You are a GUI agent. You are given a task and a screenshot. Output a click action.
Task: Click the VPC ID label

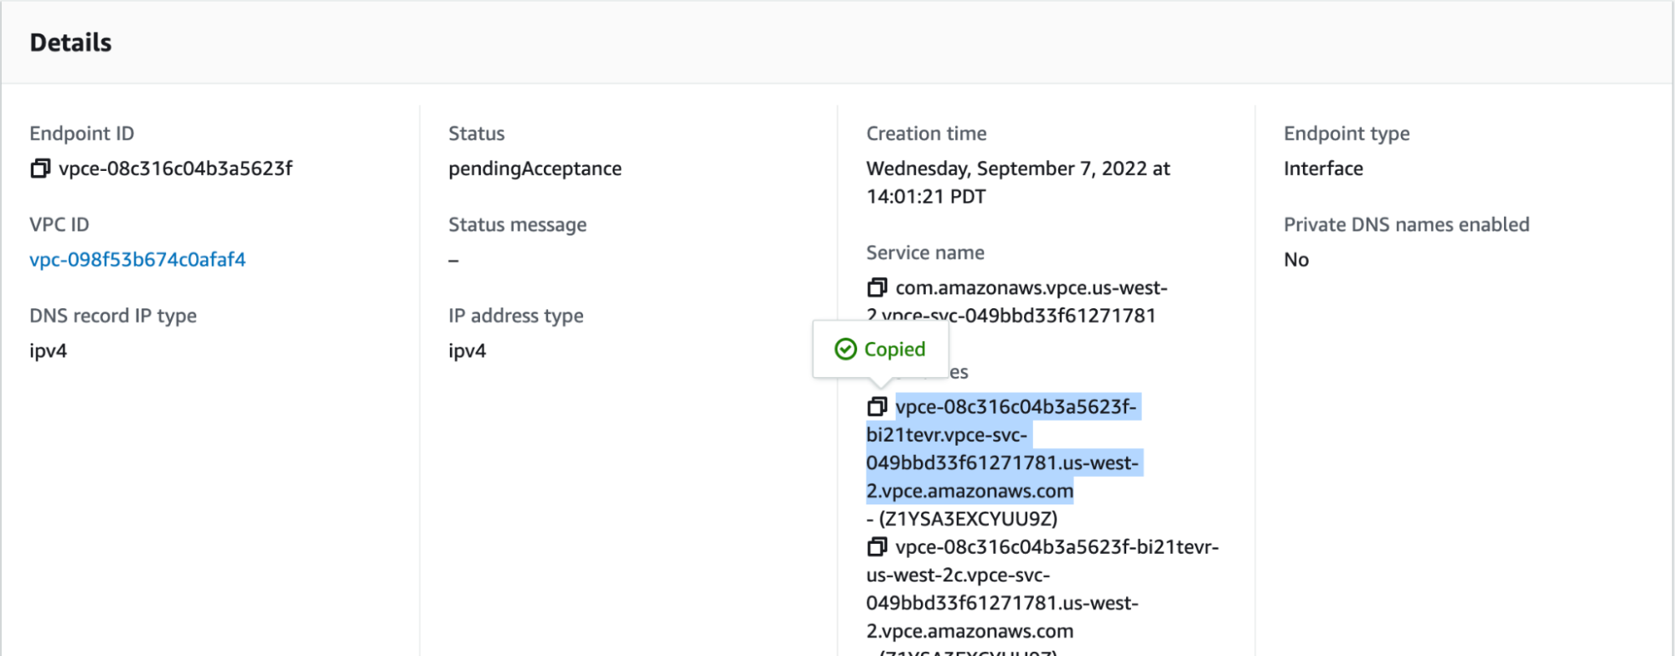tap(59, 225)
